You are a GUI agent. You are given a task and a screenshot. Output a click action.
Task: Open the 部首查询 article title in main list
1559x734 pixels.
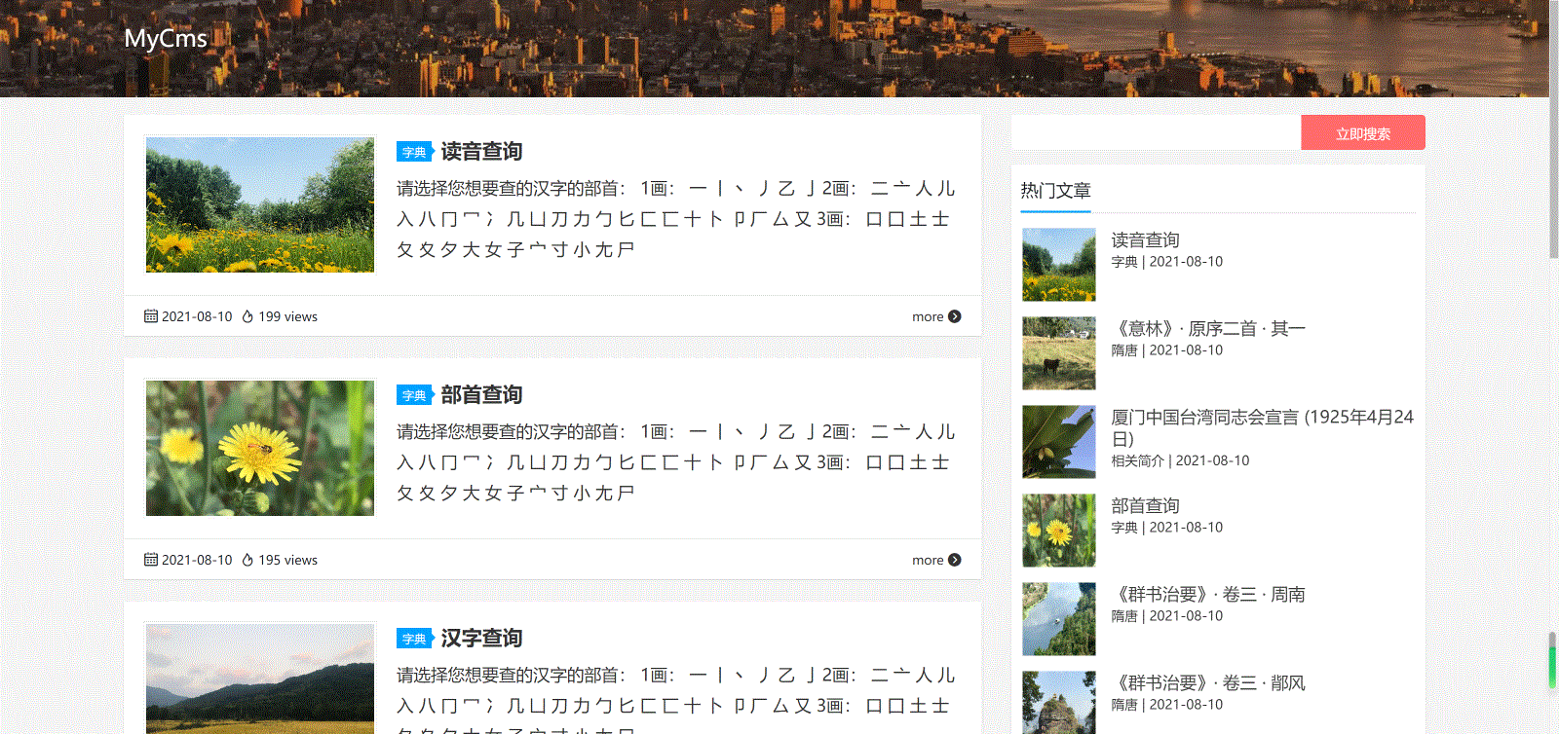click(x=481, y=395)
